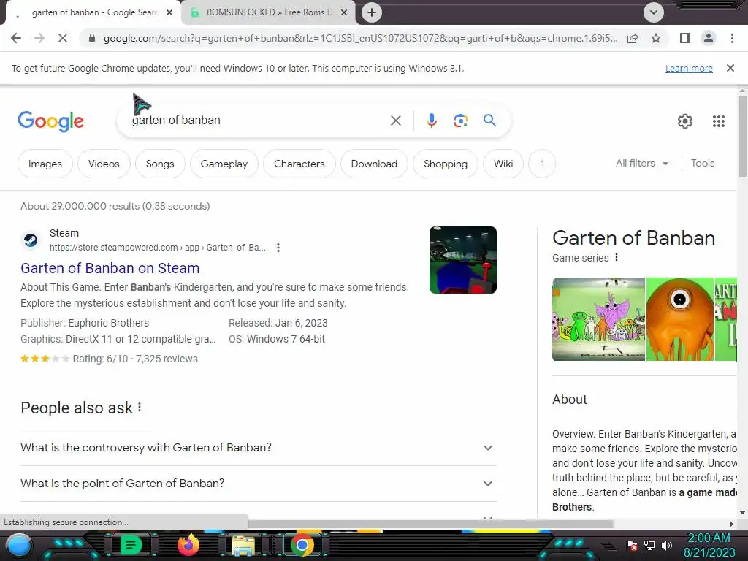The height and width of the screenshot is (561, 748).
Task: Submit search with the magnifier icon
Action: [489, 121]
